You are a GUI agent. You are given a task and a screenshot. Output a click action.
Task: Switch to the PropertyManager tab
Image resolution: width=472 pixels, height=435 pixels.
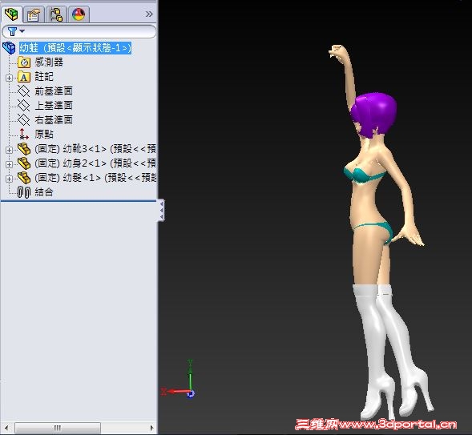point(34,14)
